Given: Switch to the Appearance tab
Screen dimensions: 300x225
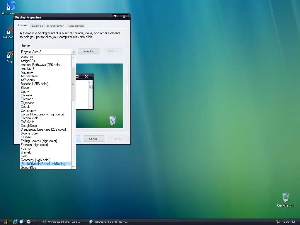Looking at the screenshot, I should click(76, 26).
